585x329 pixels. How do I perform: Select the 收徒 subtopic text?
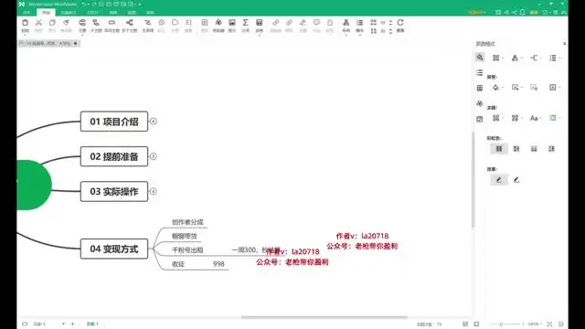178,264
